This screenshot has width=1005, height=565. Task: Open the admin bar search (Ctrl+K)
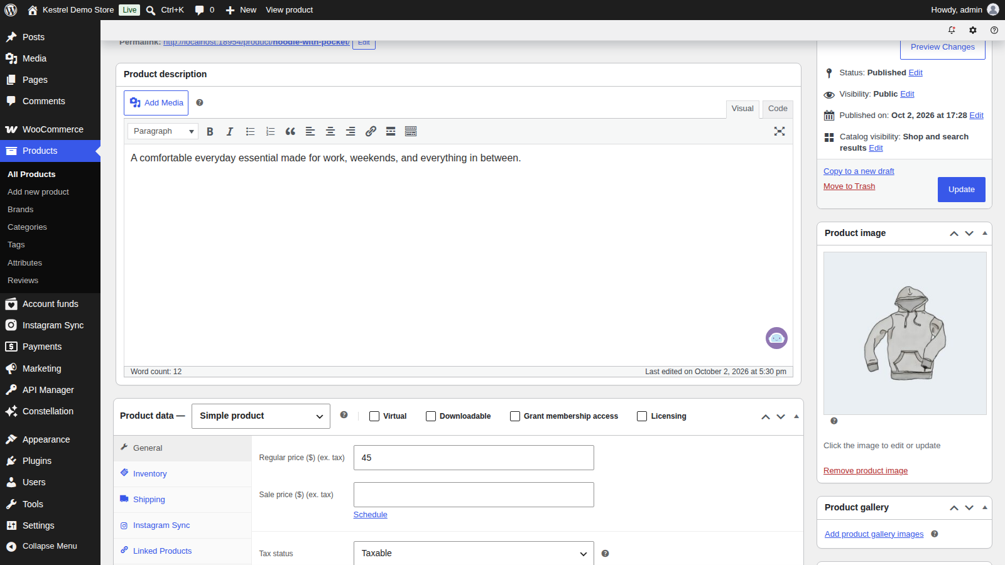(165, 10)
